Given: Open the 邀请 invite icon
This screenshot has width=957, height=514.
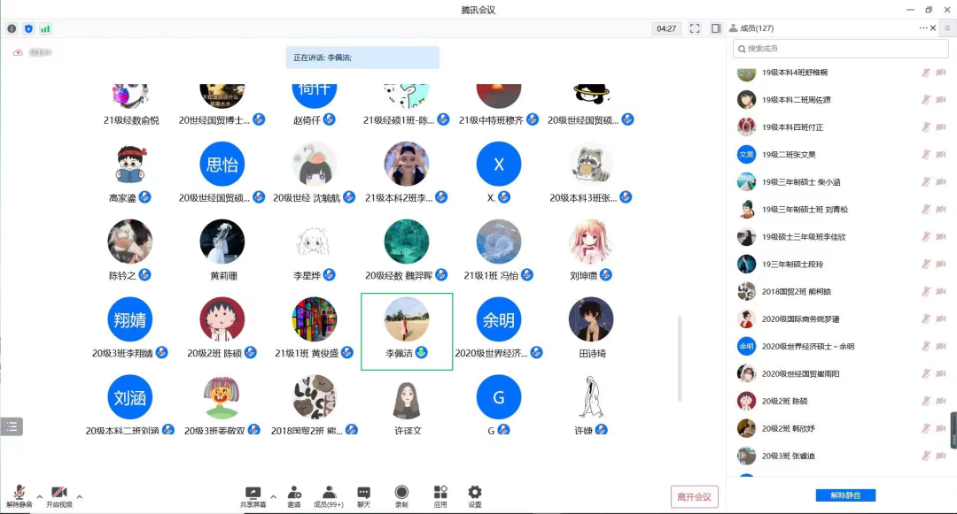Looking at the screenshot, I should (x=294, y=494).
